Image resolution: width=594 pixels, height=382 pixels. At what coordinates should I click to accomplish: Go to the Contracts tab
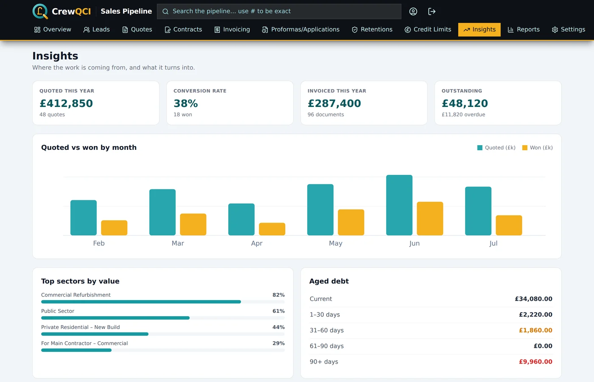183,30
